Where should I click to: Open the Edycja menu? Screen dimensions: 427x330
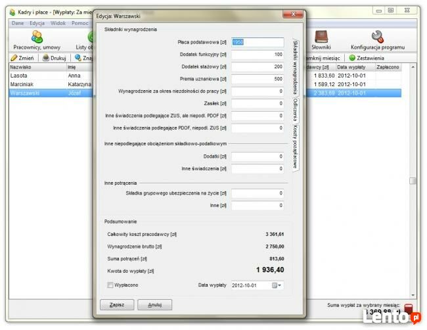[x=37, y=23]
